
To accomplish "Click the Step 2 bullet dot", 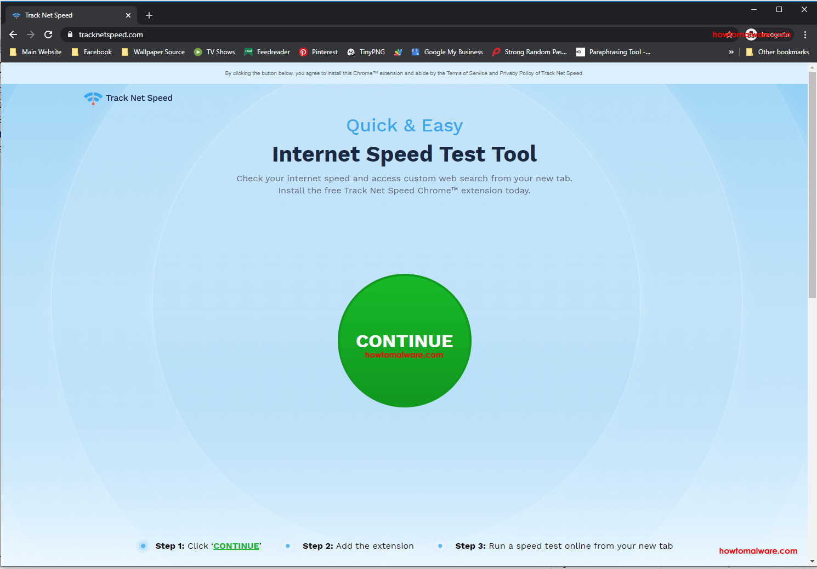I will (288, 546).
